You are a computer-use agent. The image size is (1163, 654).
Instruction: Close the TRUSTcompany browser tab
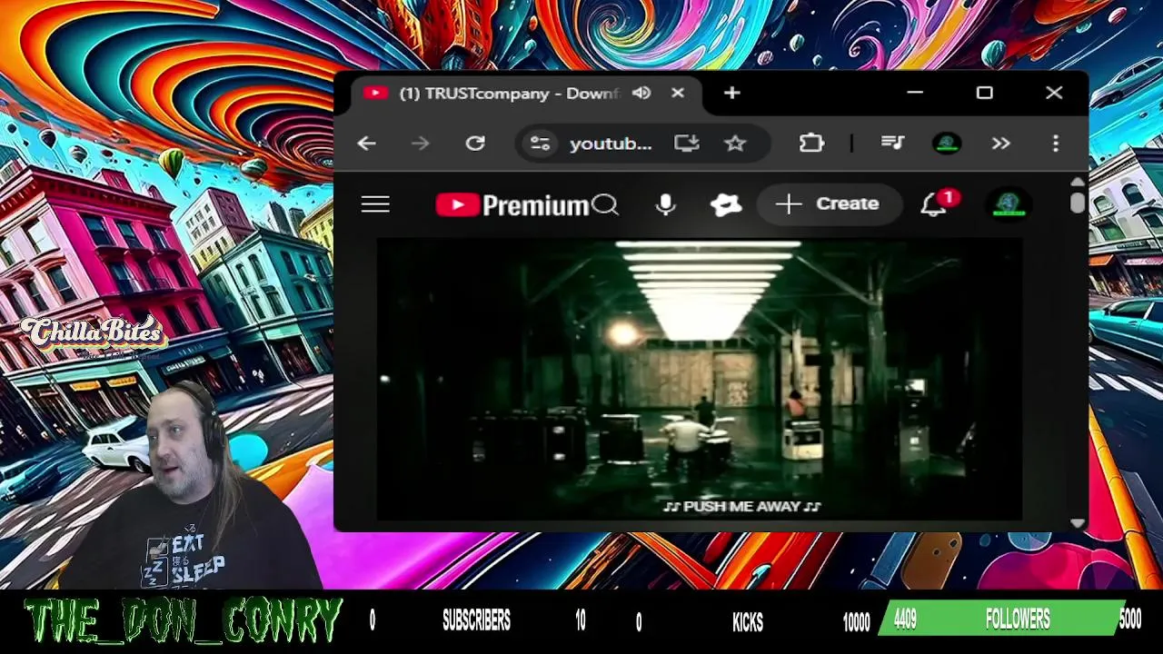678,93
